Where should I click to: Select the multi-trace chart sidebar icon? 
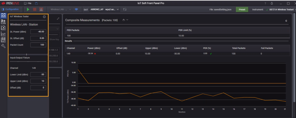[x=3, y=22]
